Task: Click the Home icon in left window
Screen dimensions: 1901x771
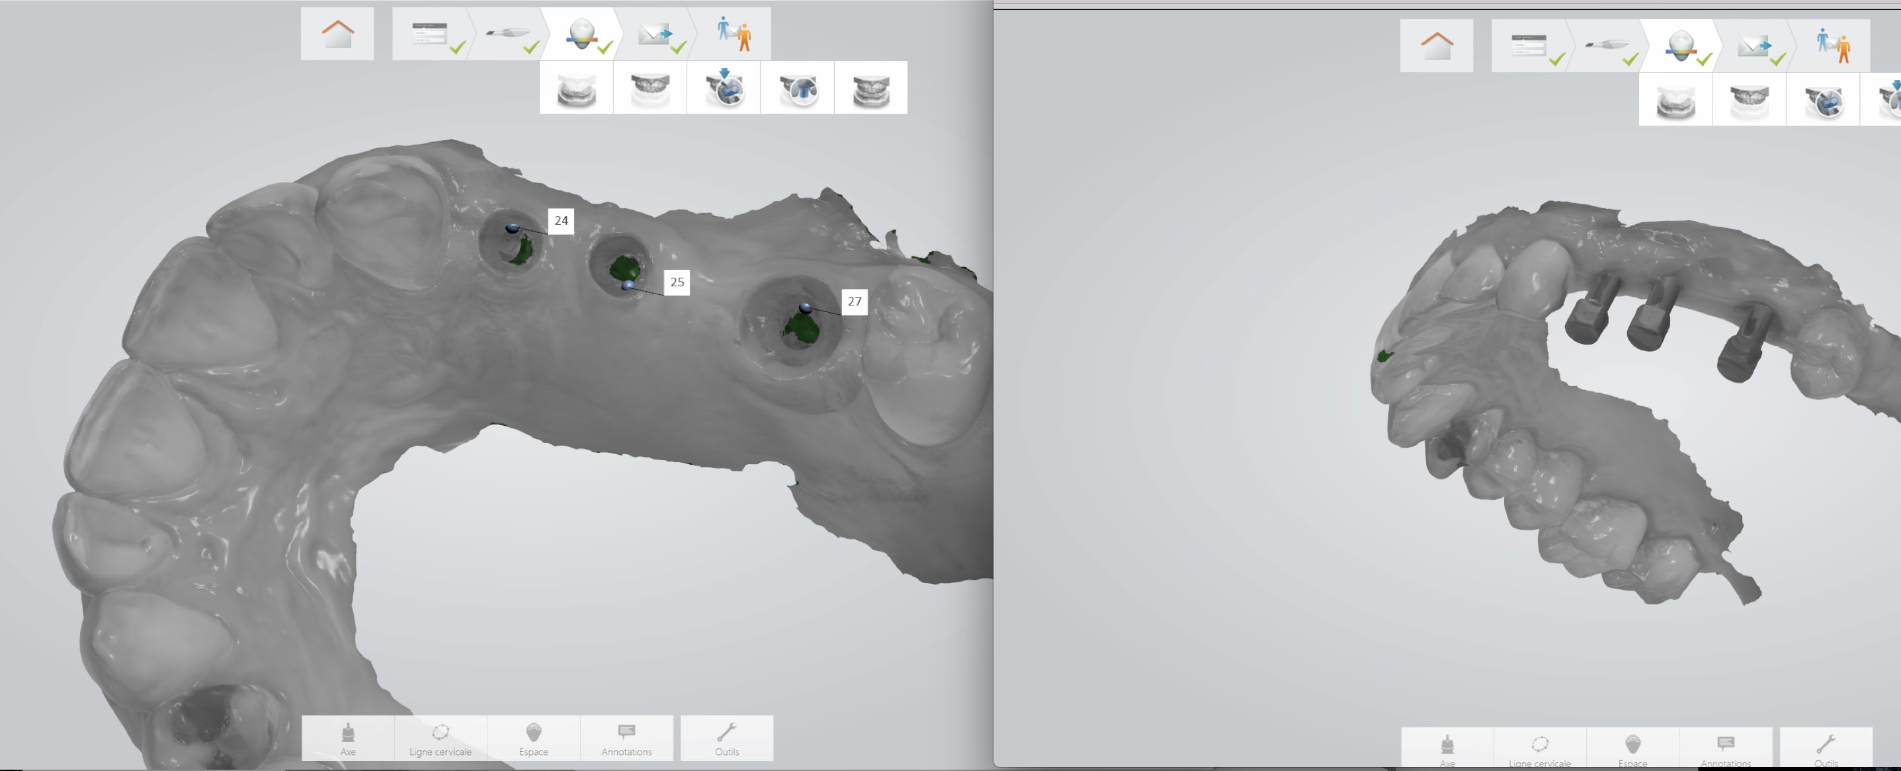Action: click(x=337, y=34)
